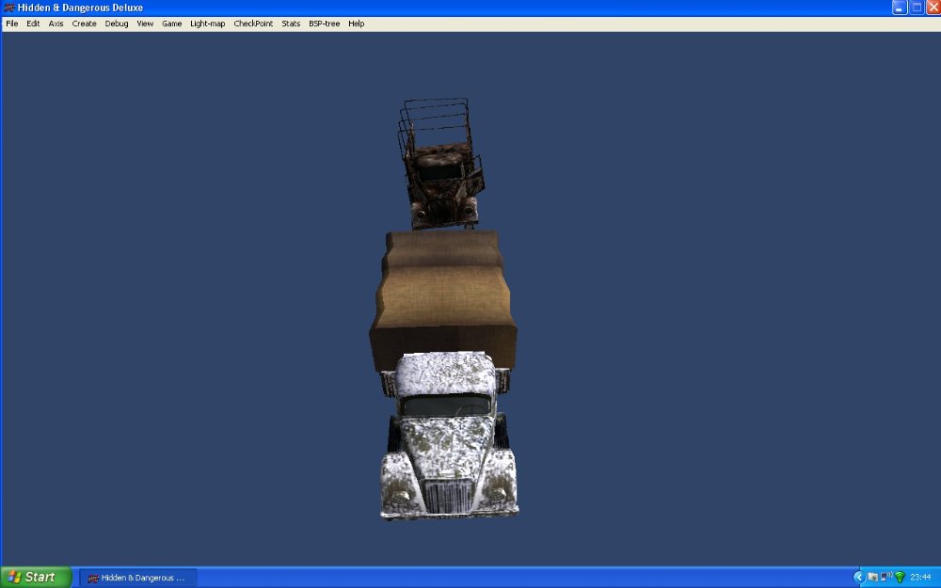Open the Help menu
The width and height of the screenshot is (941, 588).
click(x=356, y=24)
